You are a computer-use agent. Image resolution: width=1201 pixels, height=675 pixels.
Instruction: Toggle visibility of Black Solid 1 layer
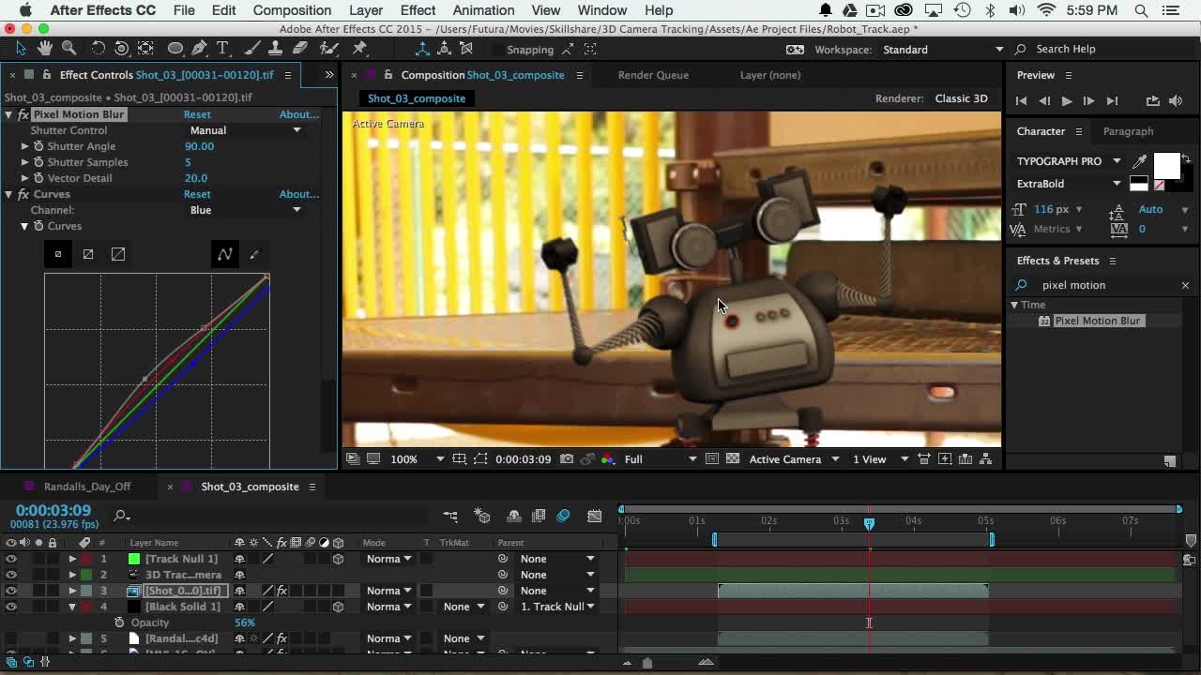tap(10, 607)
